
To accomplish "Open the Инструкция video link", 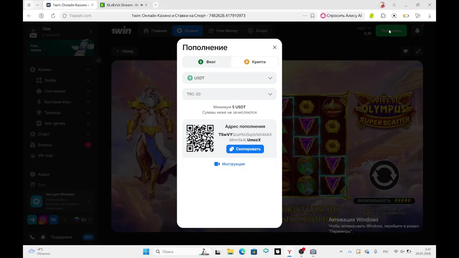I will 229,164.
